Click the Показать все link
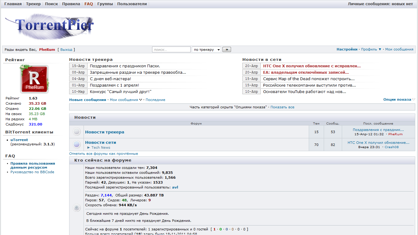 pos(282,107)
